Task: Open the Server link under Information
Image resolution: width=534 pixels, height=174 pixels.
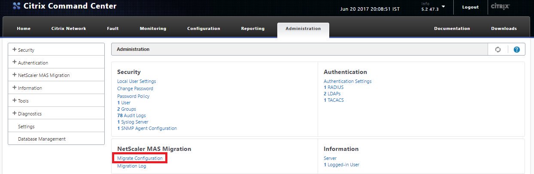Action: point(330,158)
